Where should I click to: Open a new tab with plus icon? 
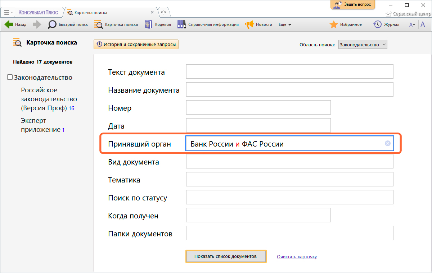pos(163,12)
